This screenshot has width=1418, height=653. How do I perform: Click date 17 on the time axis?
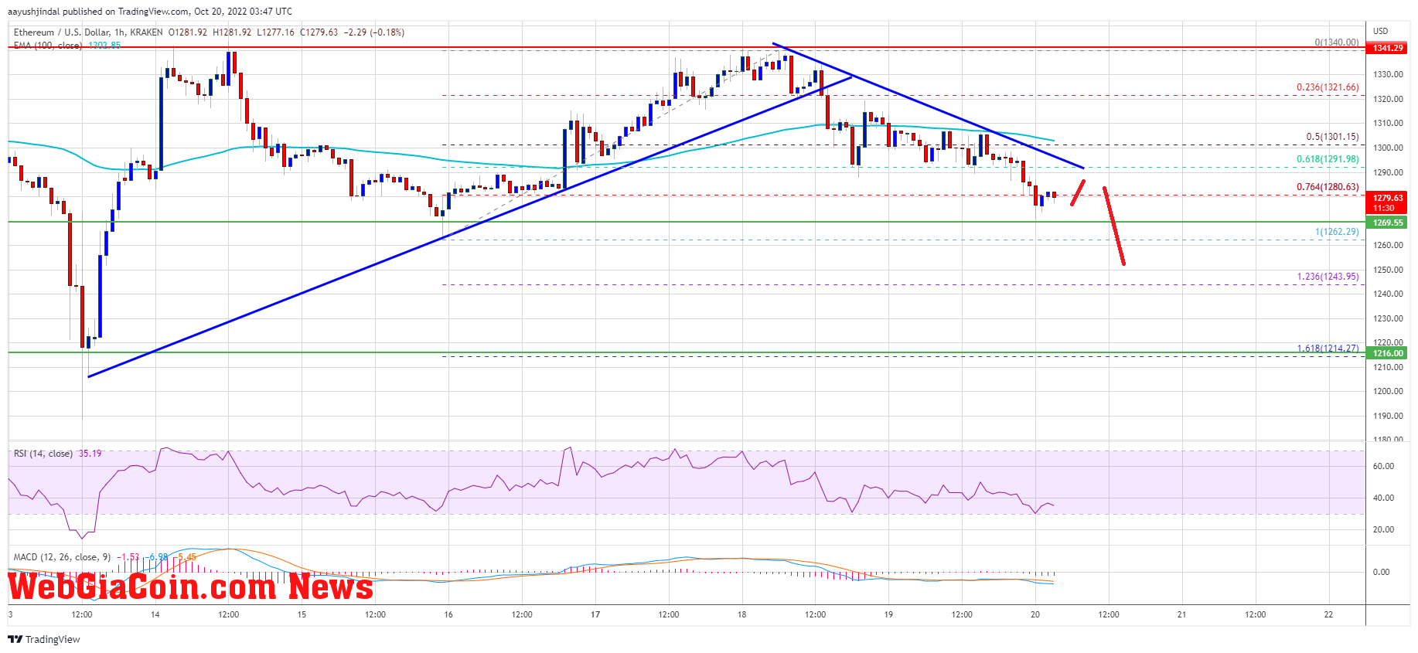click(595, 615)
